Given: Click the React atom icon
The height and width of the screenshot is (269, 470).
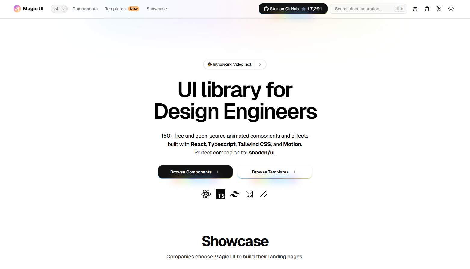Looking at the screenshot, I should pos(206,194).
